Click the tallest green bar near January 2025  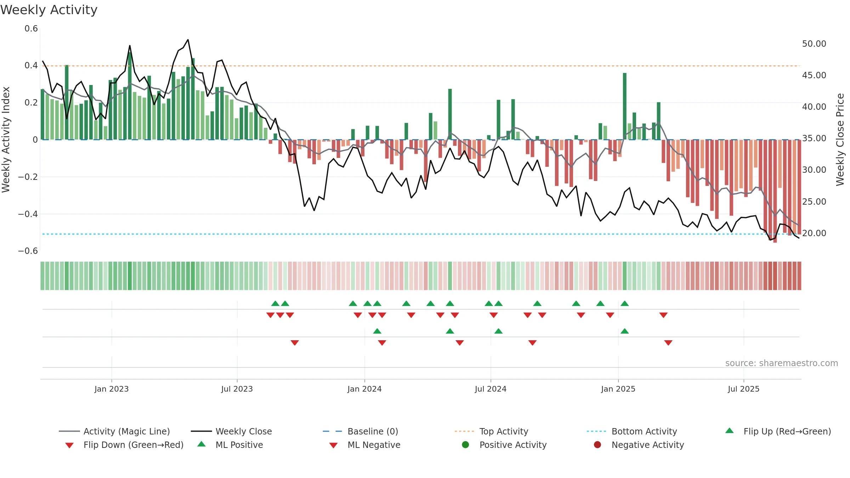pos(625,106)
